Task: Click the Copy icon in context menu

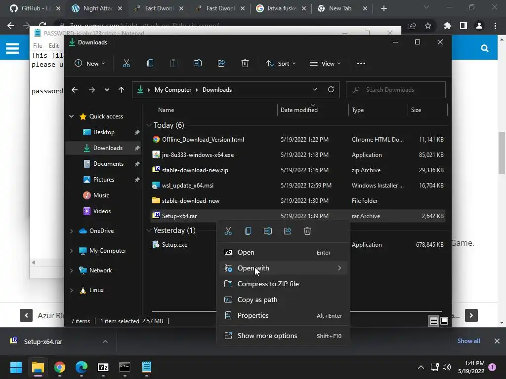Action: (x=248, y=231)
